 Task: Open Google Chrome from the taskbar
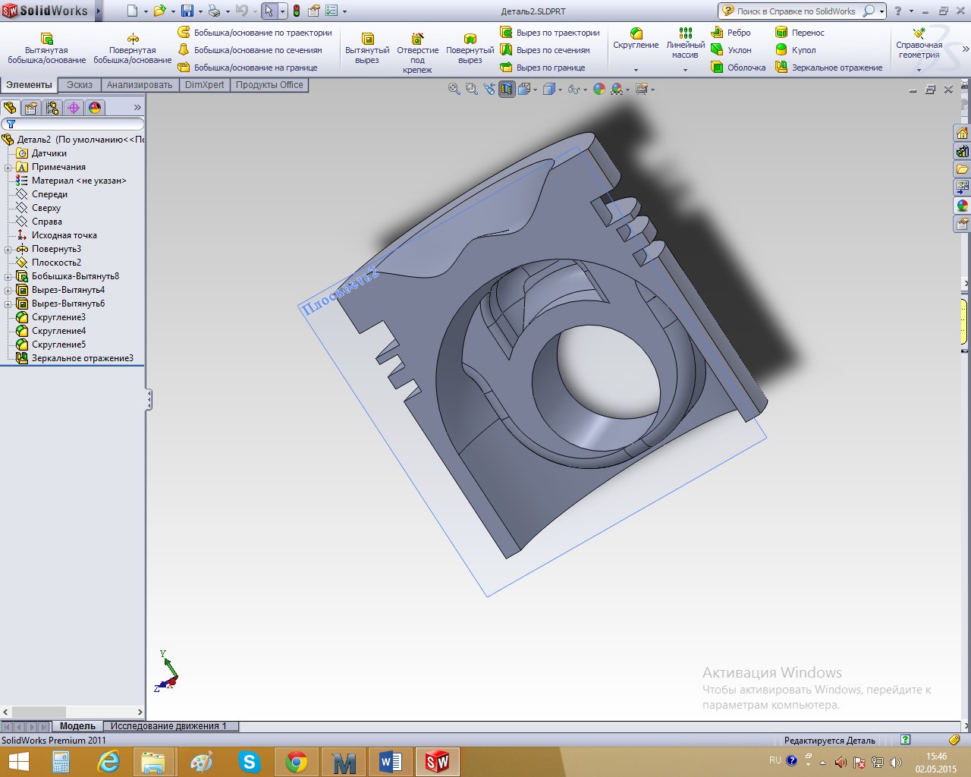click(x=297, y=762)
